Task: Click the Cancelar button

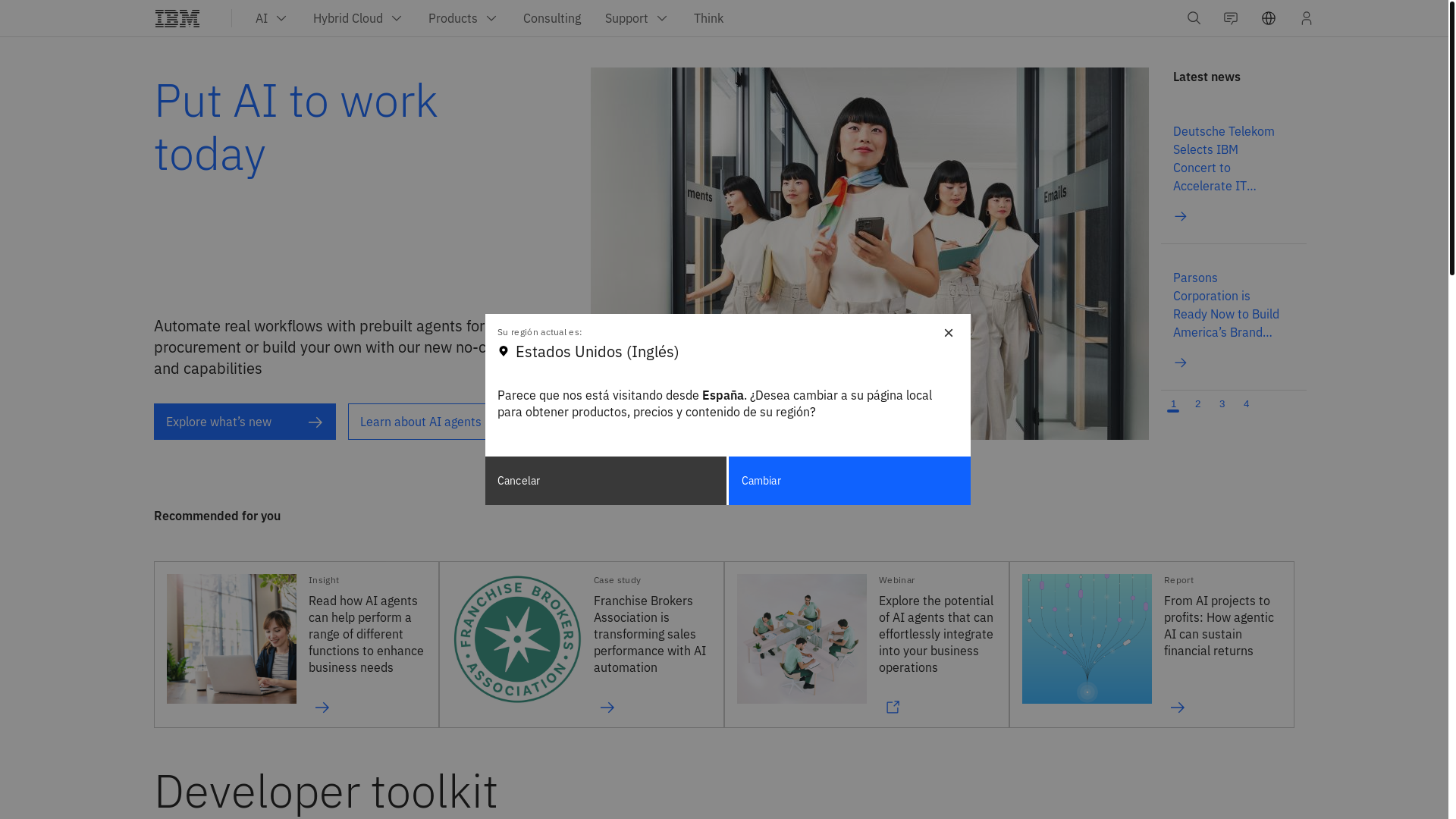Action: (606, 481)
